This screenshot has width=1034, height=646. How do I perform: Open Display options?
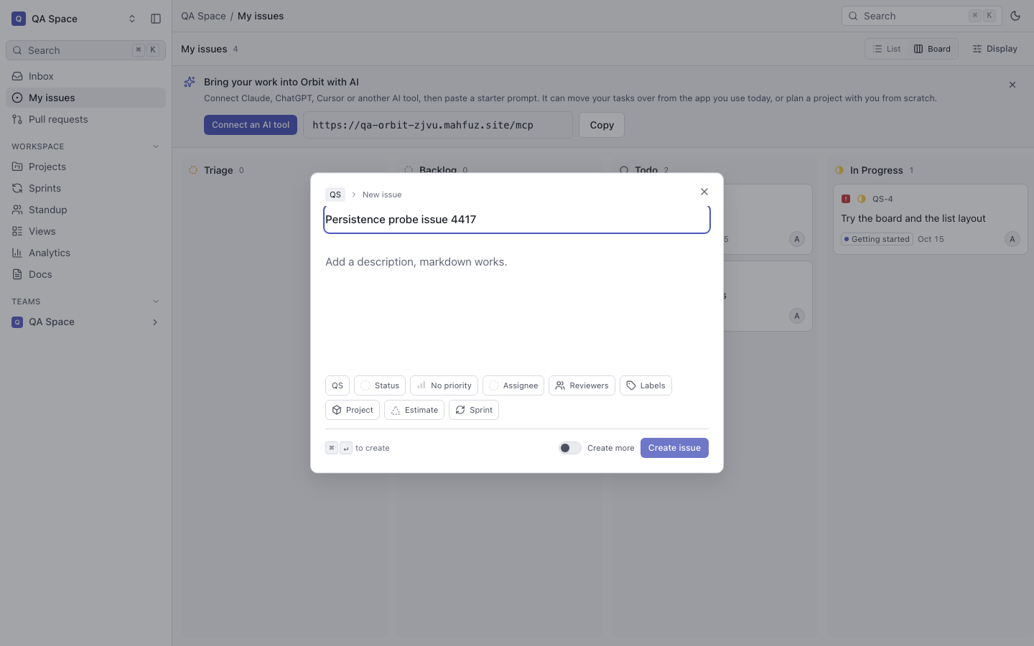[995, 49]
